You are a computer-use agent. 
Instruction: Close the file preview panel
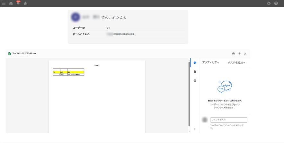tap(245, 54)
